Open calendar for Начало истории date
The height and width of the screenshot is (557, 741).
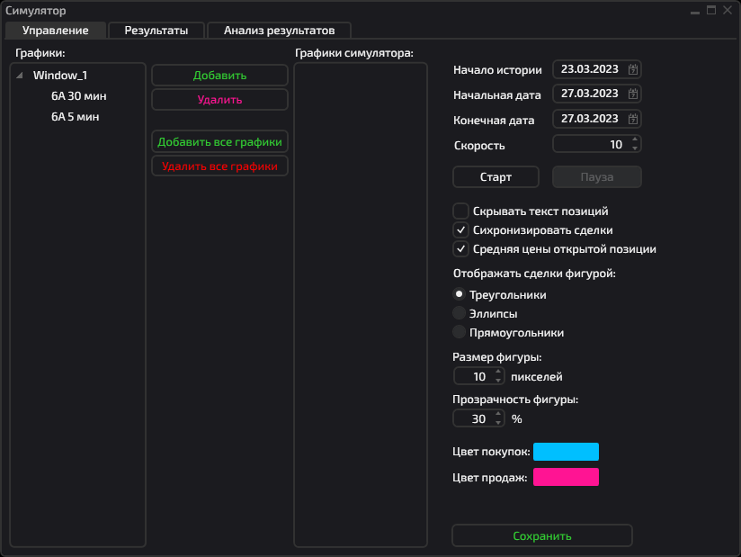click(x=633, y=69)
